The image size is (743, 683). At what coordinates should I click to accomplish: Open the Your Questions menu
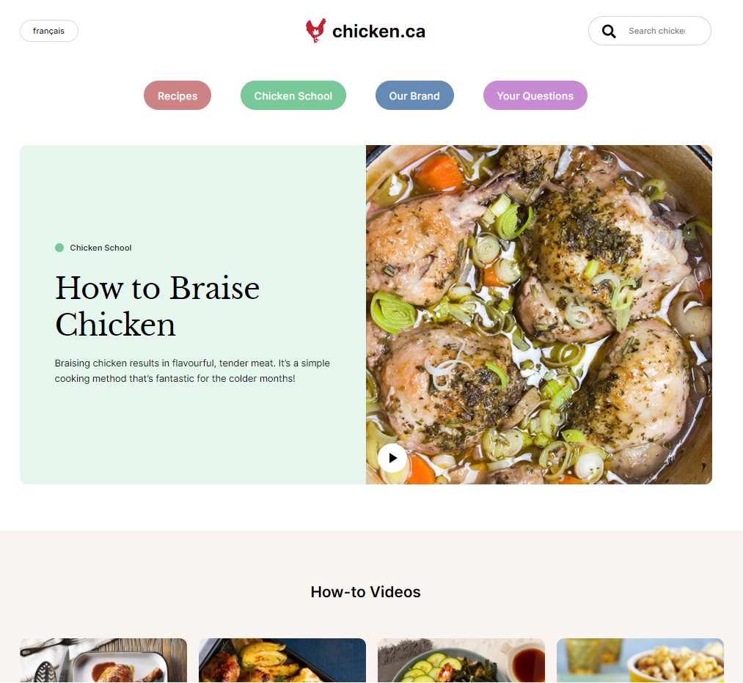tap(535, 95)
